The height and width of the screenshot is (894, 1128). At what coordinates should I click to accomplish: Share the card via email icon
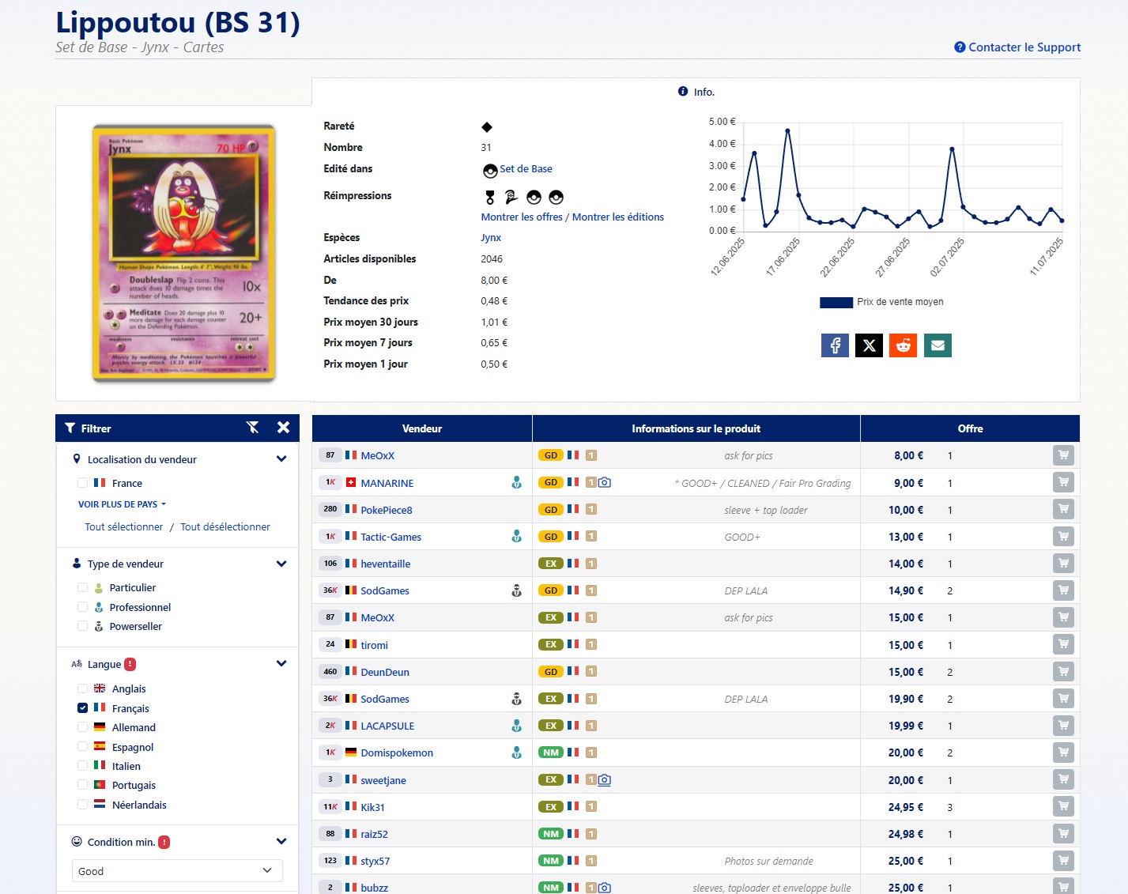pos(937,345)
